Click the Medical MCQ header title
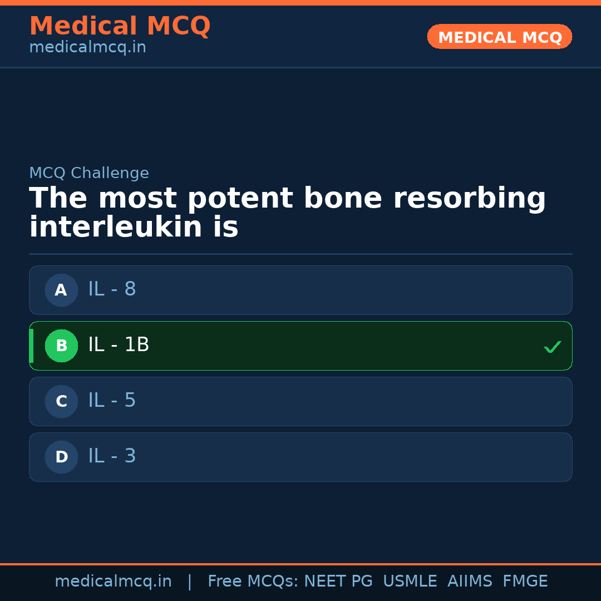 (x=120, y=26)
